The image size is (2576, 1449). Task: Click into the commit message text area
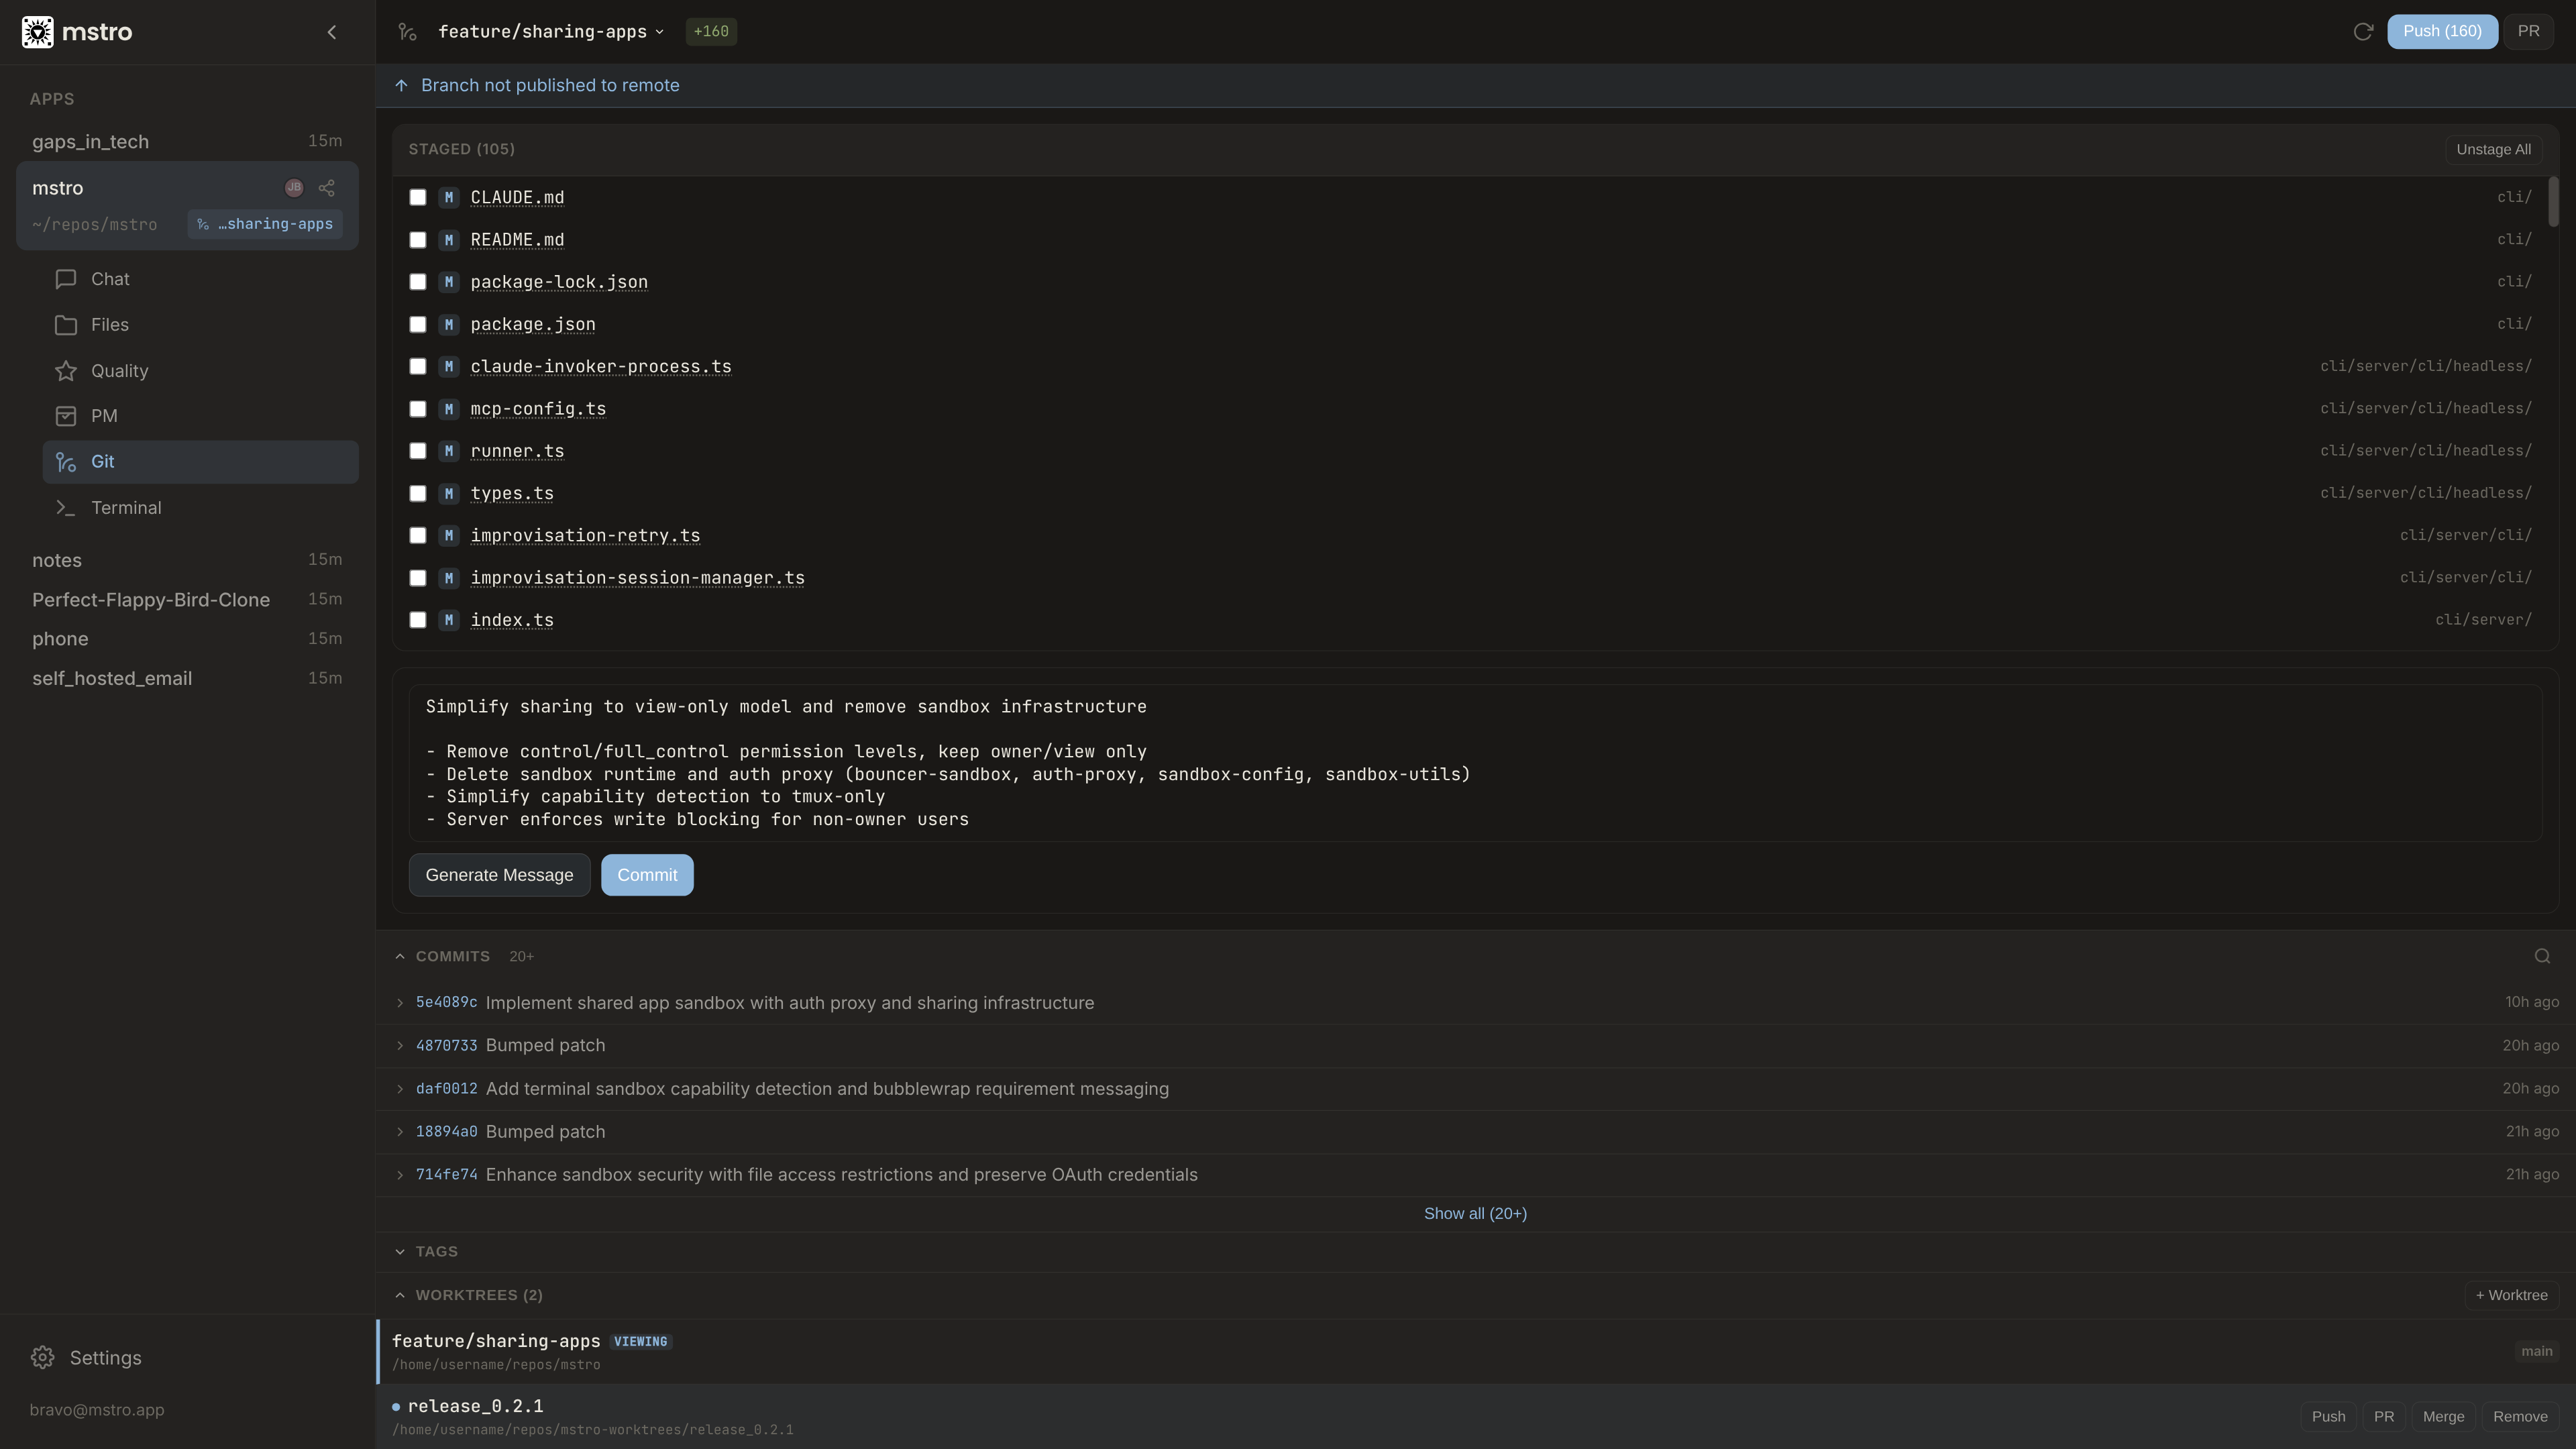(x=1475, y=762)
